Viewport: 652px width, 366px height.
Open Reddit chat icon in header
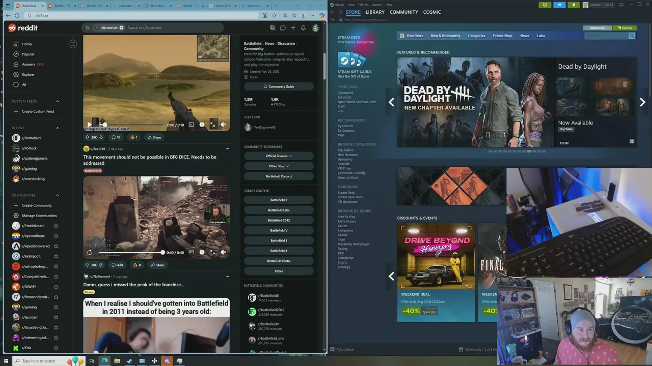283,28
